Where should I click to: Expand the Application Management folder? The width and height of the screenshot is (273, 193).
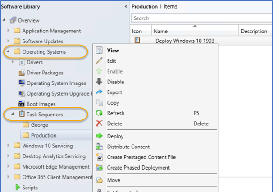click(9, 31)
